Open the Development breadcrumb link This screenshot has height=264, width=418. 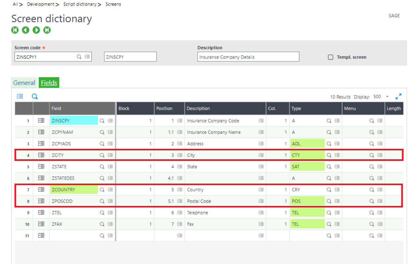point(40,4)
